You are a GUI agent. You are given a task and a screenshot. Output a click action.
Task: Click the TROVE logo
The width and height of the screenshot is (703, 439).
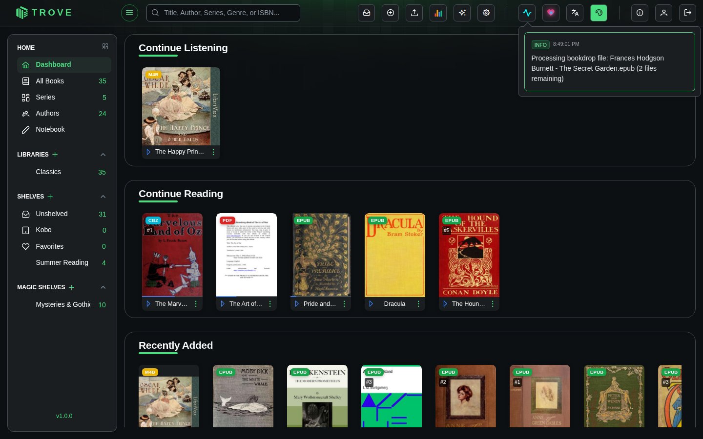coord(44,13)
